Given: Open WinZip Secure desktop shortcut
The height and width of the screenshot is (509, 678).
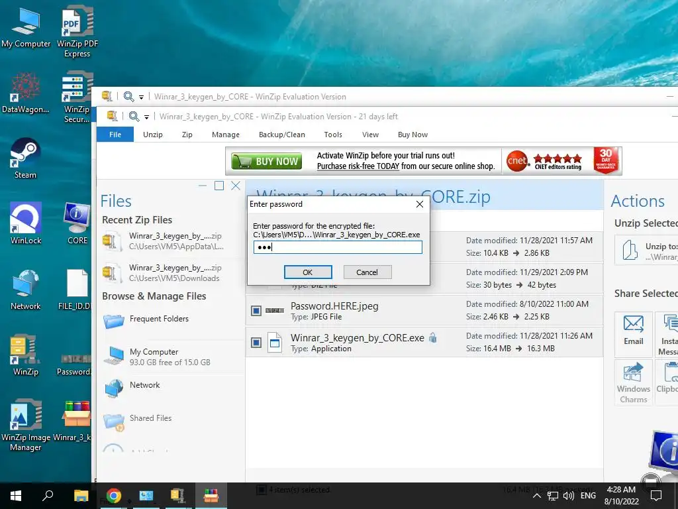Looking at the screenshot, I should click(76, 97).
